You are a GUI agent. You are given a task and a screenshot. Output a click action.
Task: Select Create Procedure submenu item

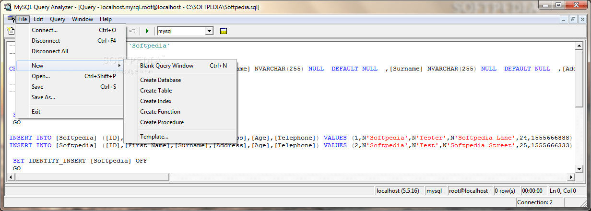tap(180, 122)
